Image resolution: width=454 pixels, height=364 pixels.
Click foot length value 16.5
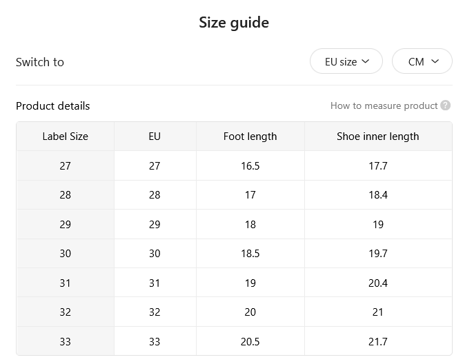tap(250, 165)
